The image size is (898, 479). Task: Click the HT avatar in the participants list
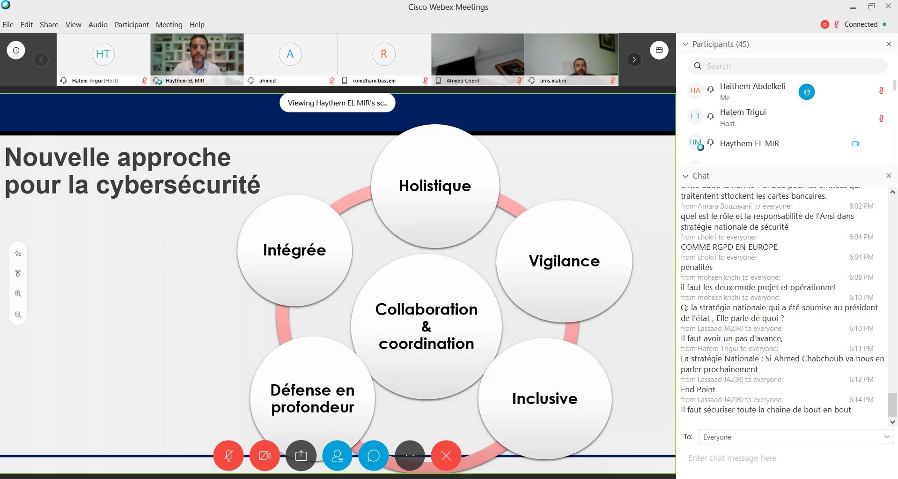pos(695,116)
